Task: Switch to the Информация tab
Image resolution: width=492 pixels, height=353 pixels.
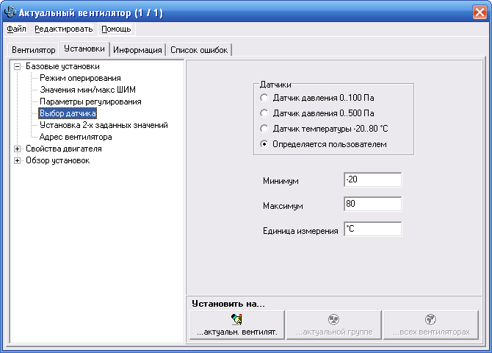Action: [137, 50]
